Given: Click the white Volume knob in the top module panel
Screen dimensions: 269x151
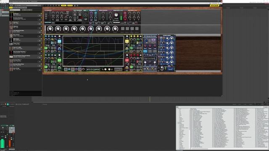Looking at the screenshot, I should click(x=116, y=15).
